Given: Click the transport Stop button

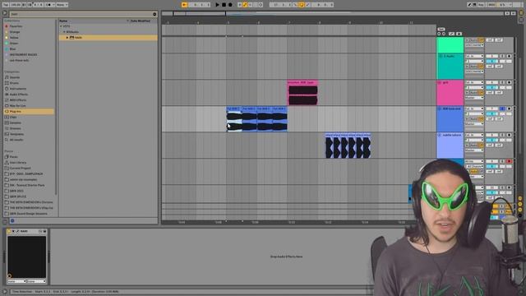Looking at the screenshot, I should pyautogui.click(x=224, y=5).
